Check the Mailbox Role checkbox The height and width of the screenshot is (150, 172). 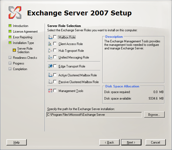point(55,37)
